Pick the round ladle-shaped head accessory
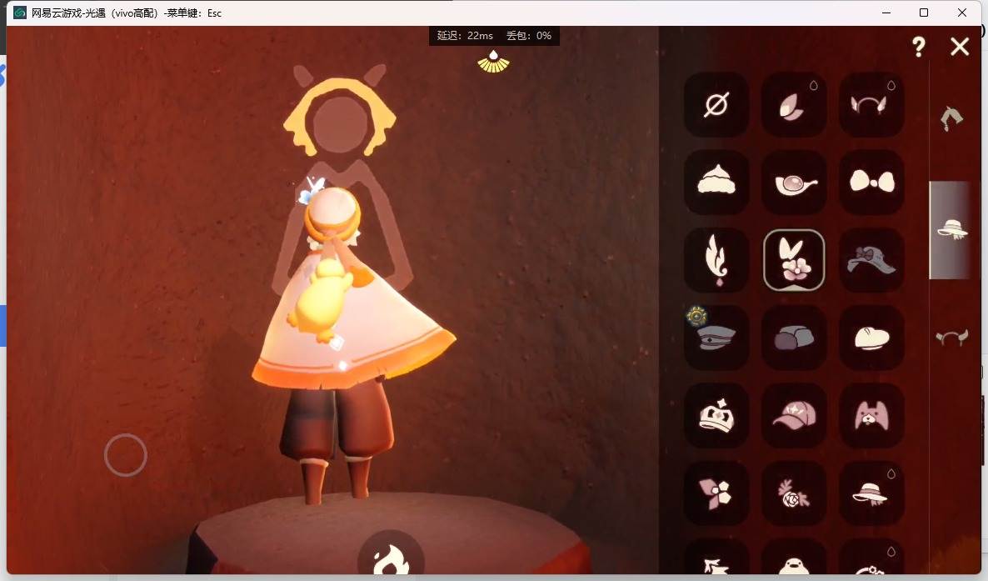Screen dimensions: 988x581 794,183
